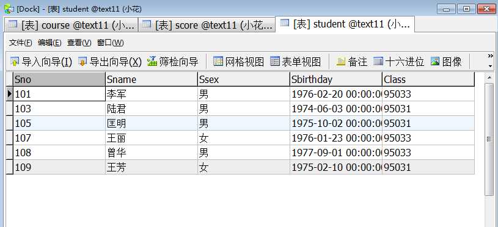Click the application icon in title bar
This screenshot has width=498, height=227.
click(9, 9)
